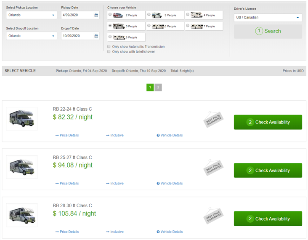Viewport: 308px width, 240px height.
Task: Click the green Search button
Action: pos(268,31)
